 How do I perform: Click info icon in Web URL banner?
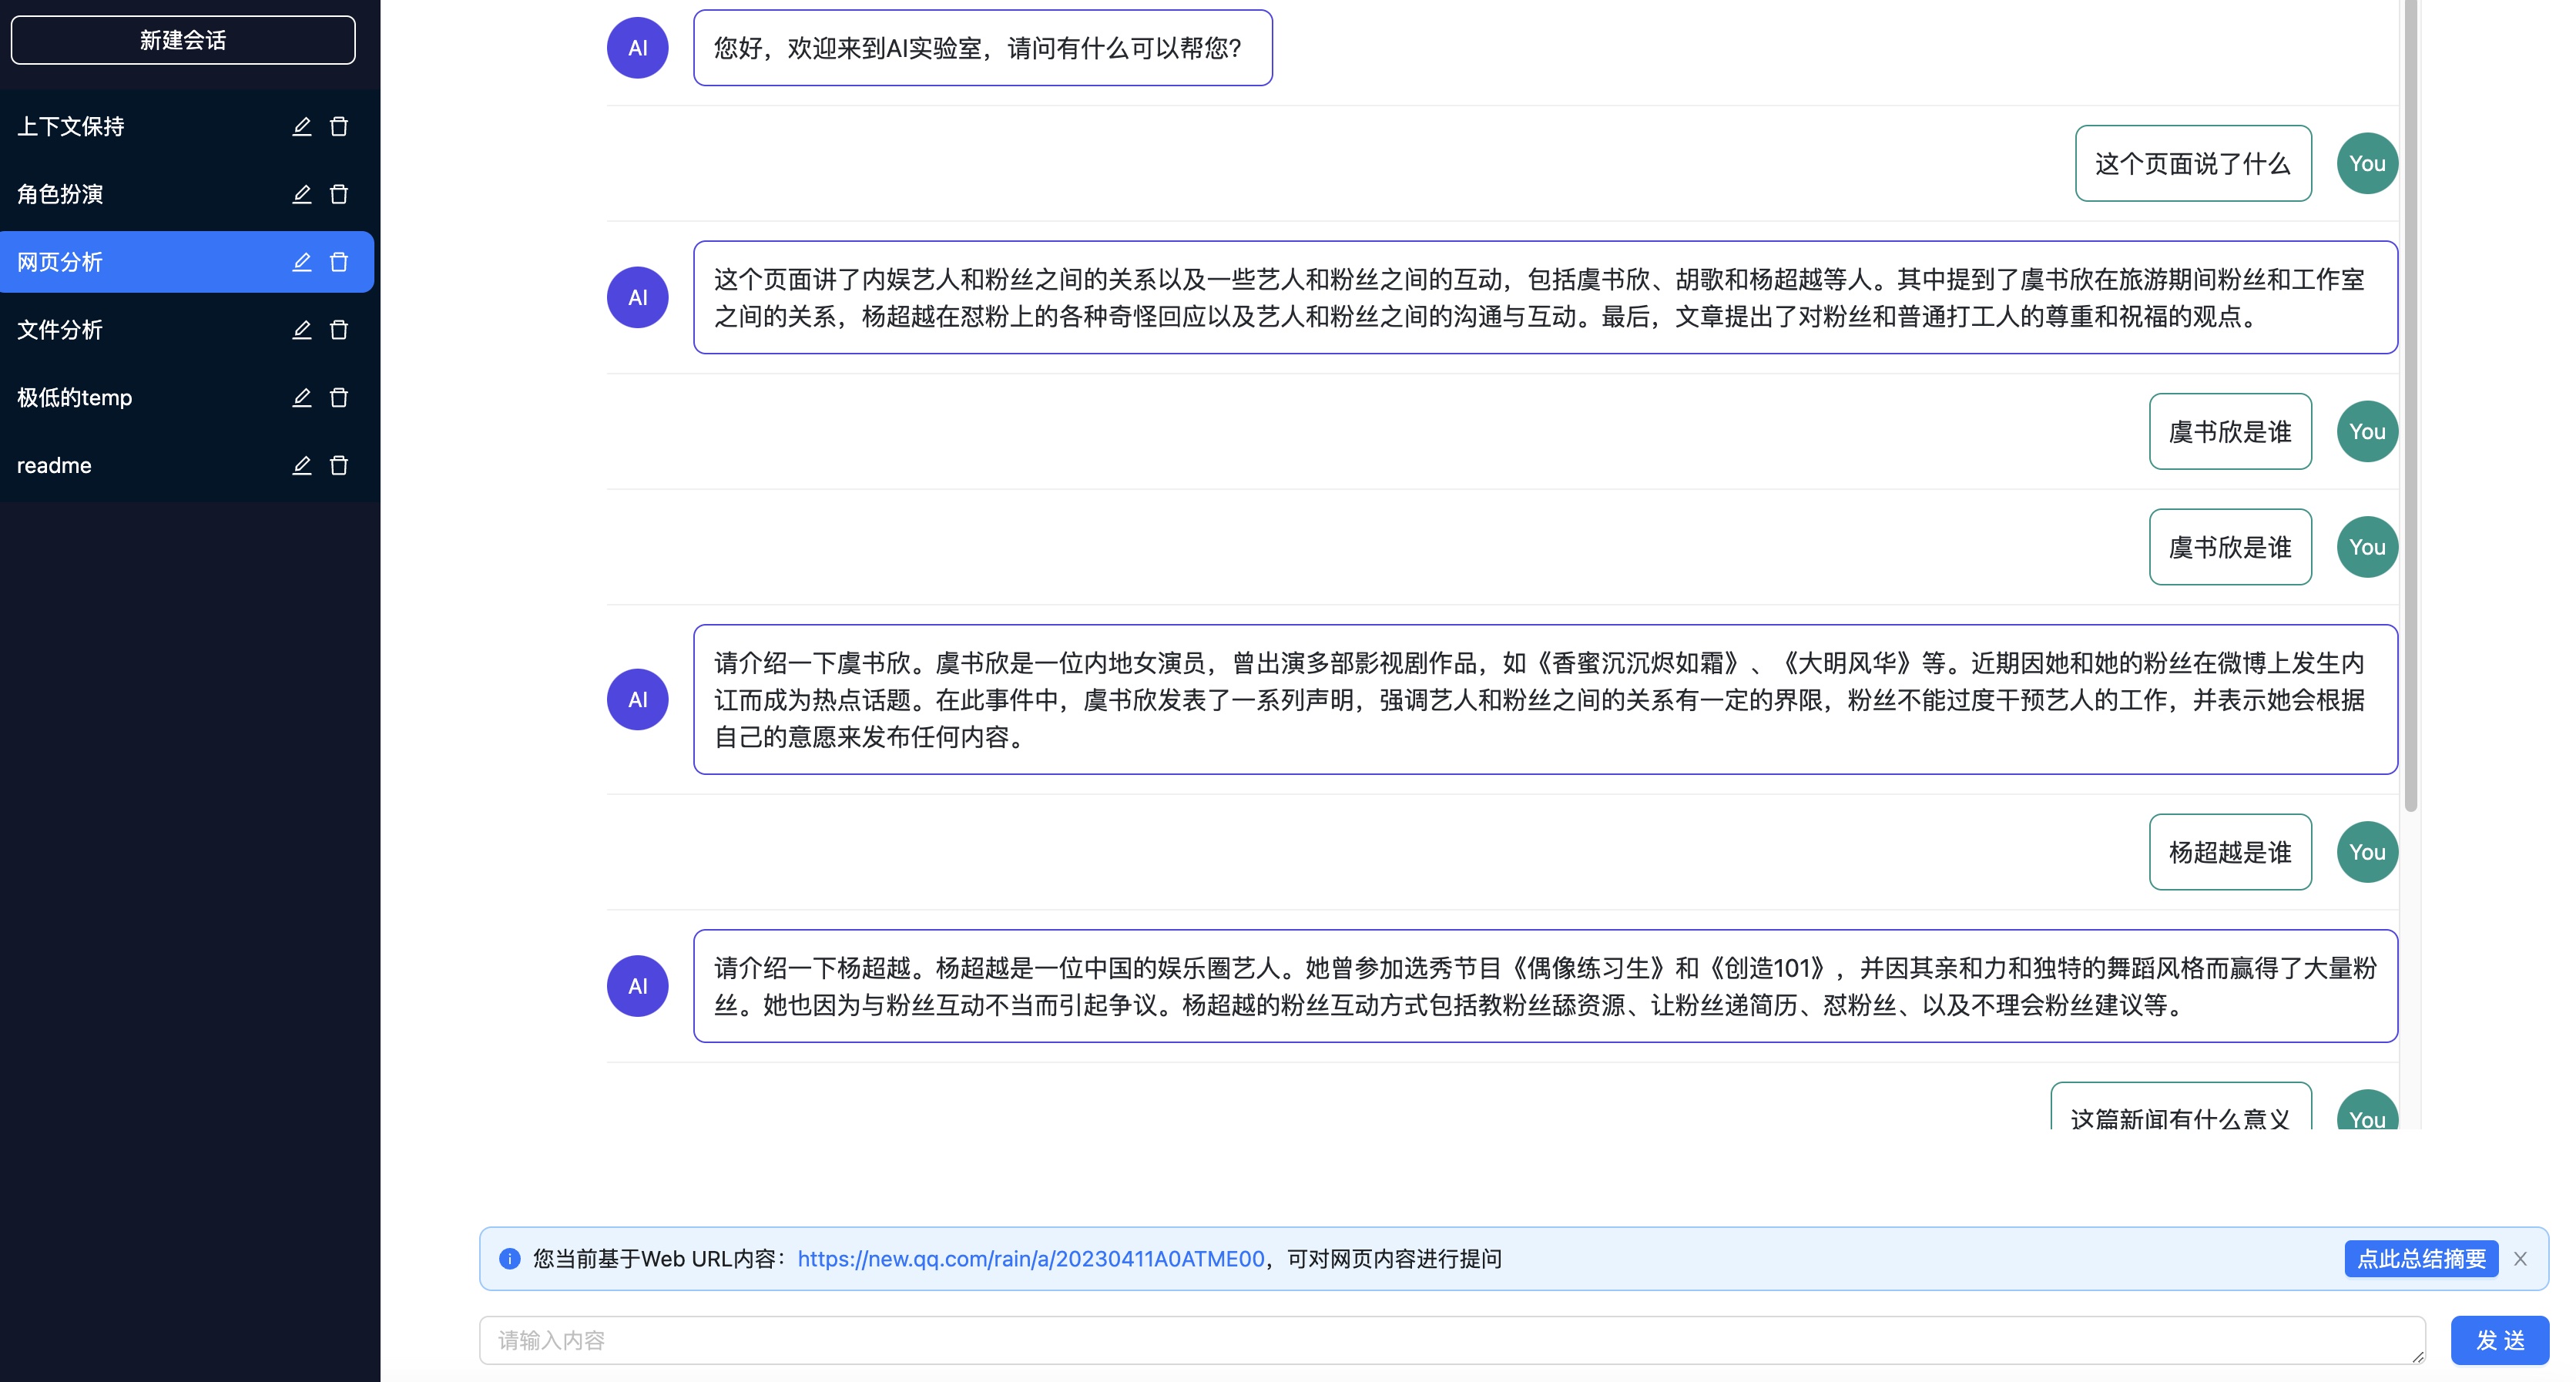[x=510, y=1259]
